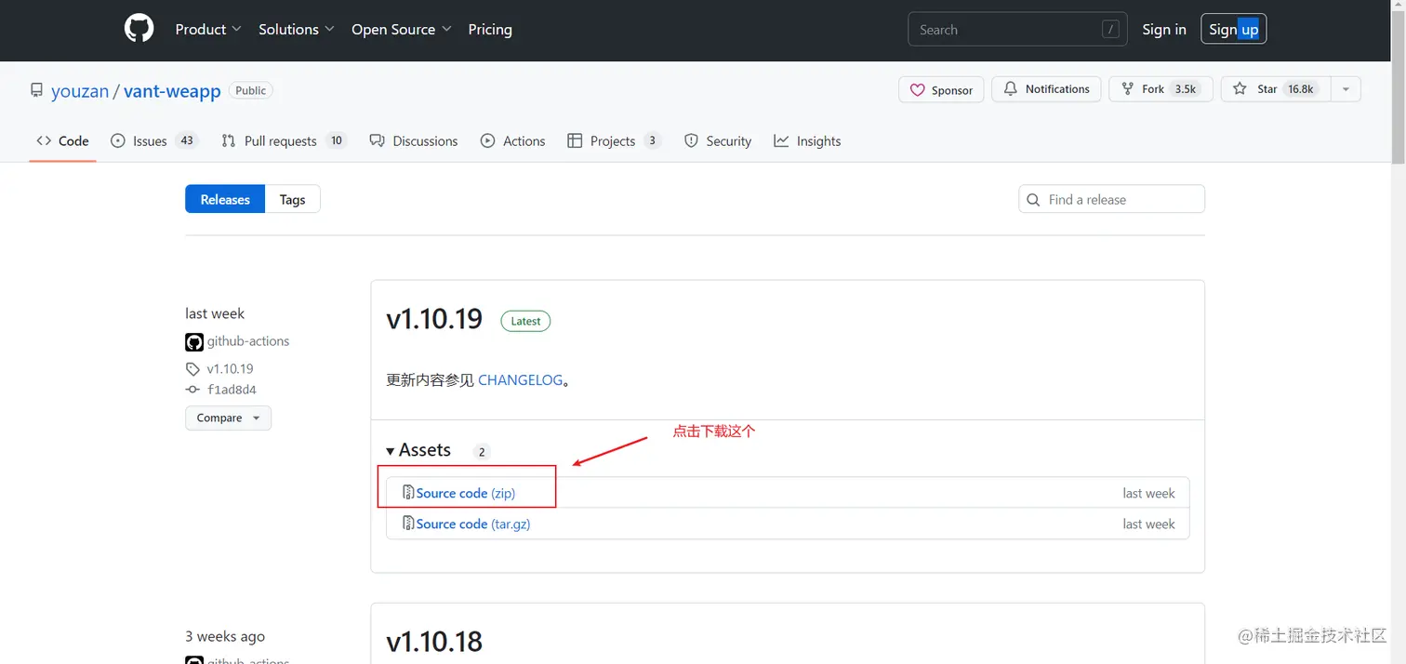Image resolution: width=1406 pixels, height=664 pixels.
Task: Select the Tags tab button
Action: (292, 199)
